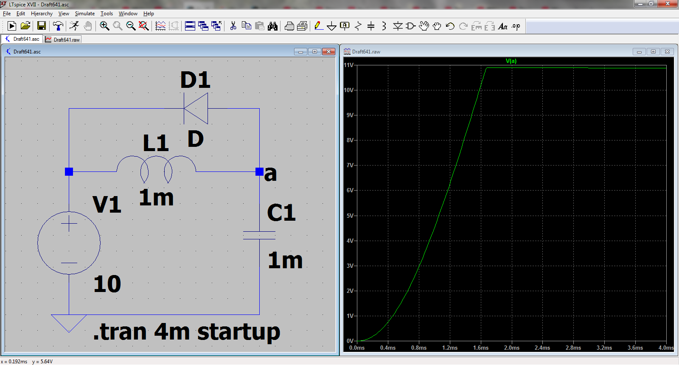Click the 11V label on the plot axis
The image size is (679, 365).
coord(348,65)
